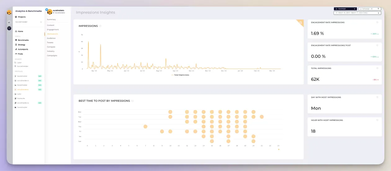Select the Later brand
Image resolution: width=391 pixels, height=171 pixels.
18,62
